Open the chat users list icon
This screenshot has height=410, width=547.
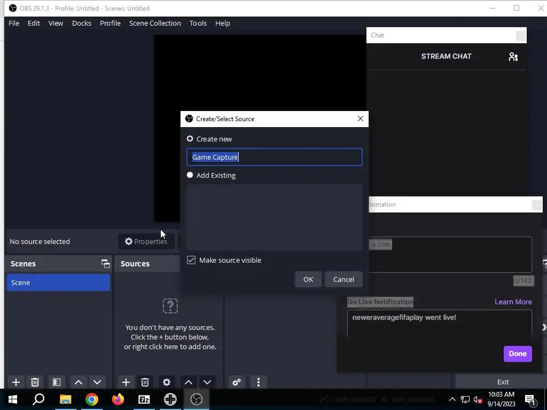coord(513,57)
